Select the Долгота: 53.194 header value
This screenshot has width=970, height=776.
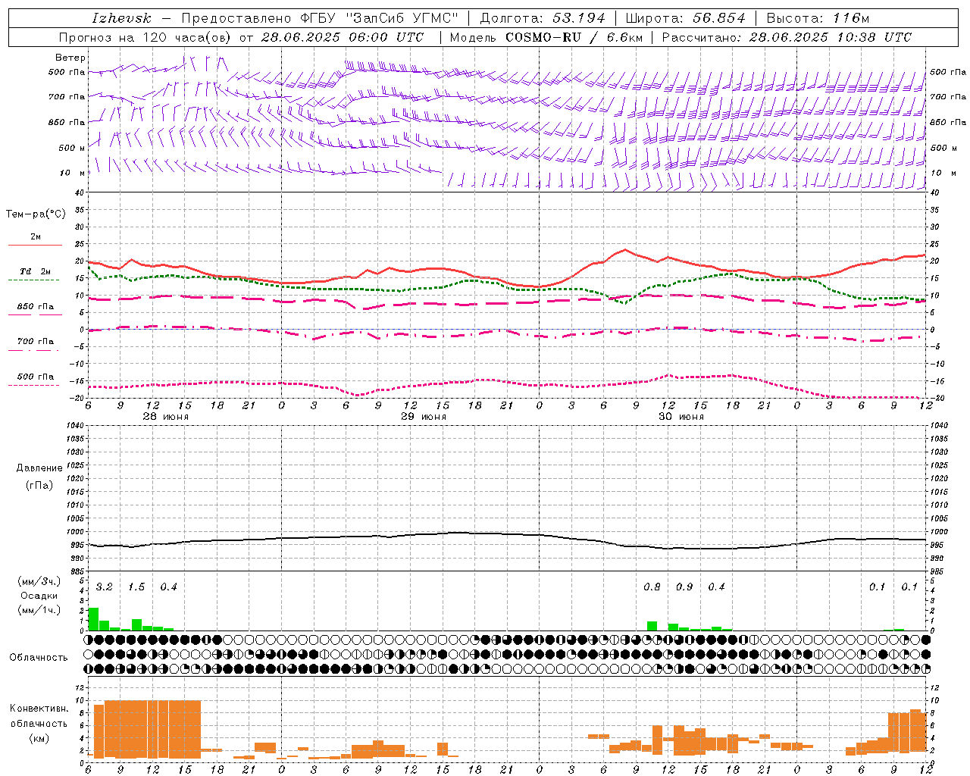pos(543,18)
